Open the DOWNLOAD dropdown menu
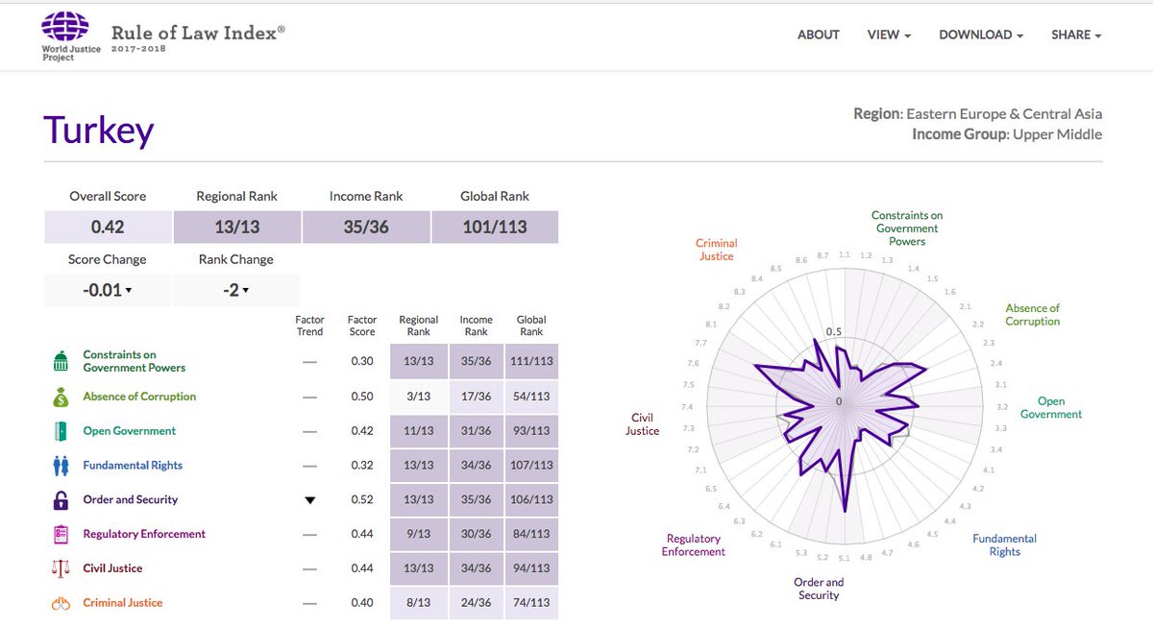1153x627 pixels. click(x=981, y=35)
